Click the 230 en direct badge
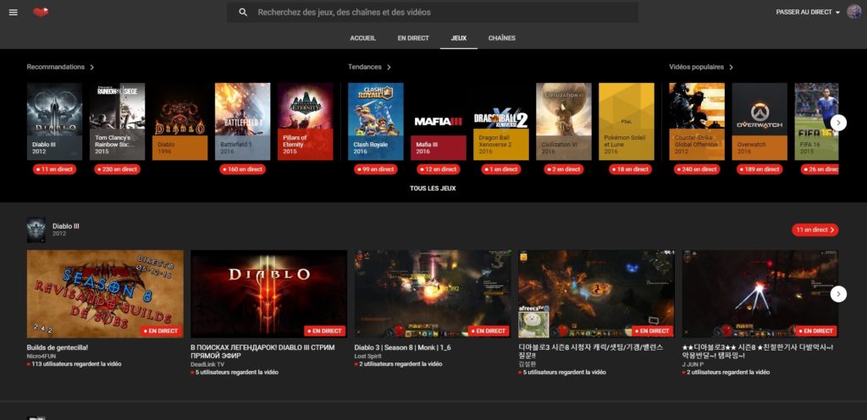 (118, 169)
